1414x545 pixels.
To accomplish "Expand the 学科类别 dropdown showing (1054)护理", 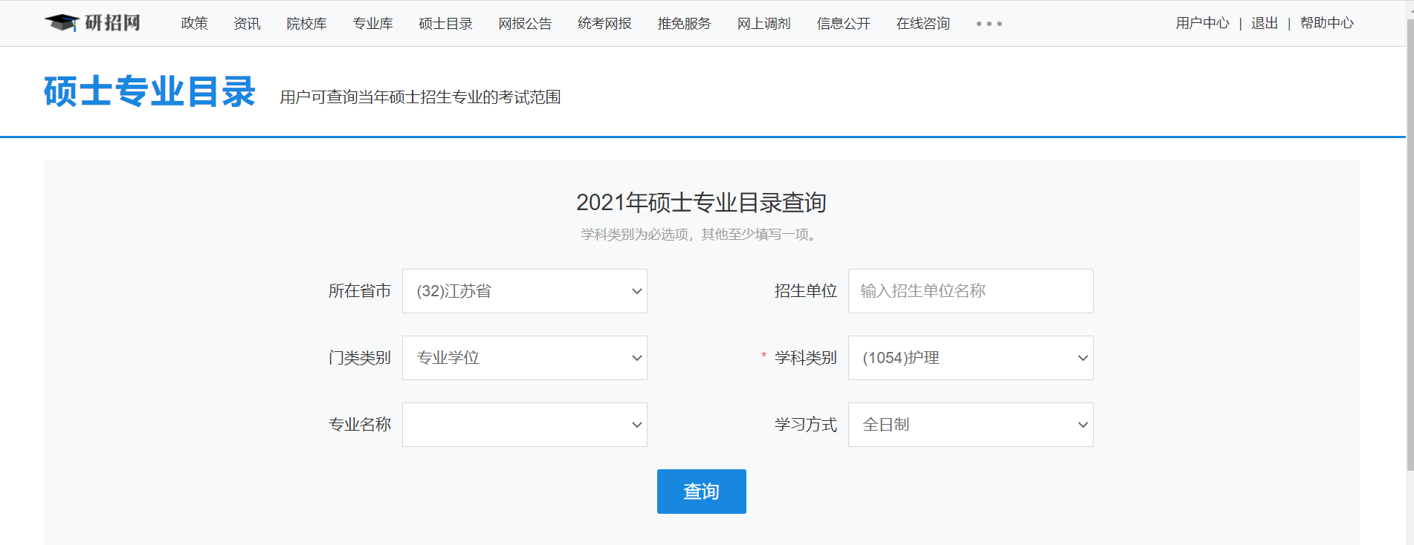I will [x=970, y=358].
